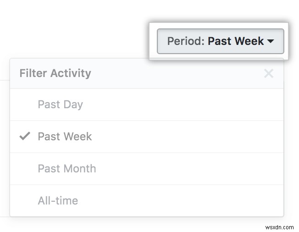Dismiss the menu with the X icon
The image size is (299, 232).
click(269, 73)
